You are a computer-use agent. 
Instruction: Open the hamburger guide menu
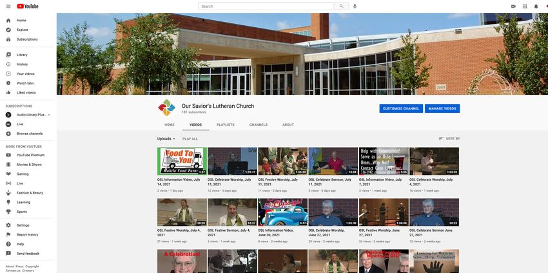(x=8, y=6)
